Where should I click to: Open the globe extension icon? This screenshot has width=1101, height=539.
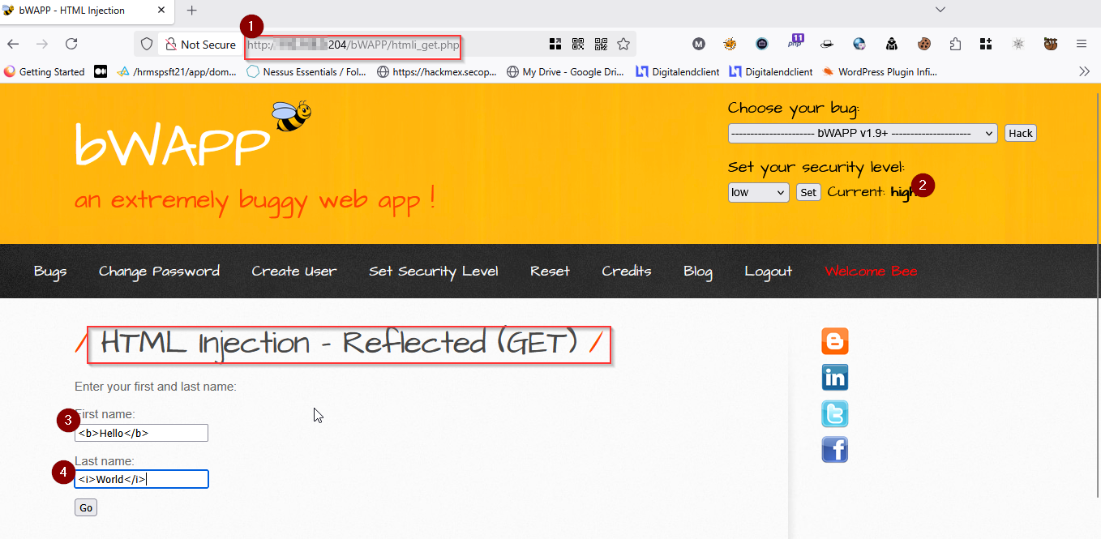859,44
